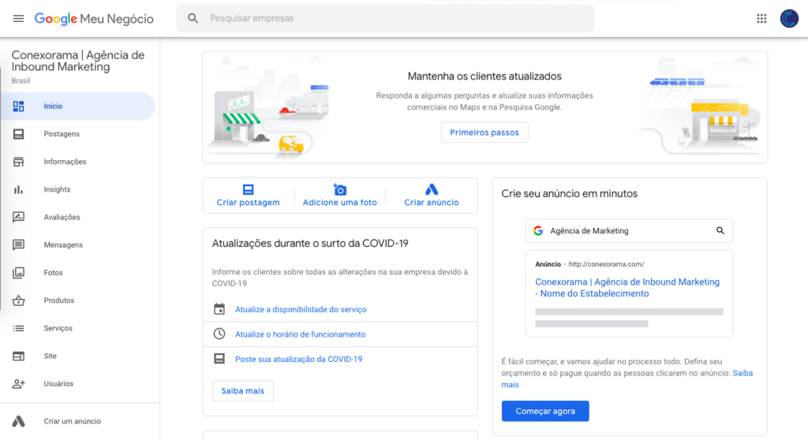This screenshot has height=440, width=808.
Task: Click the Serviços list icon
Action: tap(19, 328)
